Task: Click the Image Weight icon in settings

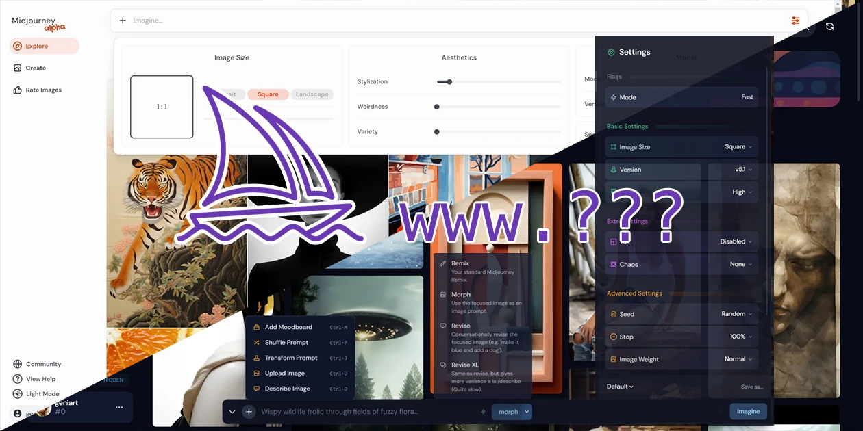Action: pos(614,359)
